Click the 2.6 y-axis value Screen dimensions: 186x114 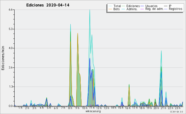11,67
